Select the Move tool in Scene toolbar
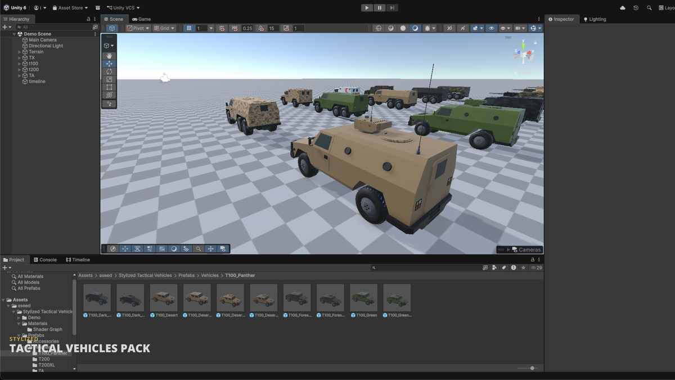Image resolution: width=675 pixels, height=380 pixels. pos(109,64)
